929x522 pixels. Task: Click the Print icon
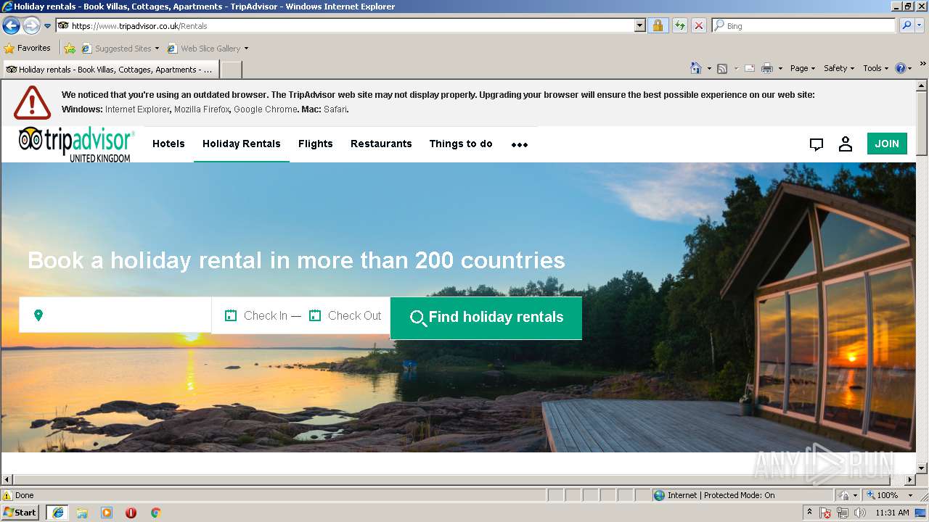click(767, 68)
